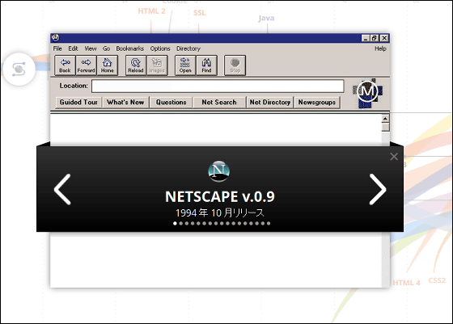
Task: Select the second carousel dot
Action: click(181, 223)
